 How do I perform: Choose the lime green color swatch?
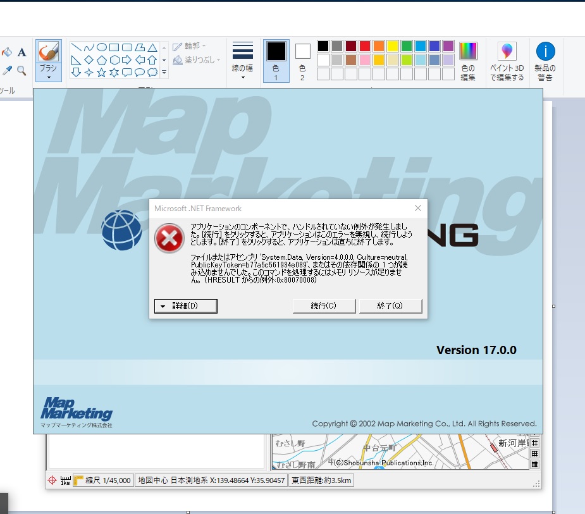[407, 60]
